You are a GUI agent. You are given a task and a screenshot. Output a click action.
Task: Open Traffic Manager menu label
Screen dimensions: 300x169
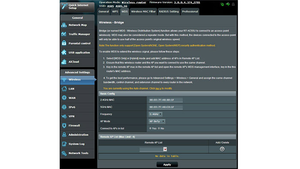point(79,34)
